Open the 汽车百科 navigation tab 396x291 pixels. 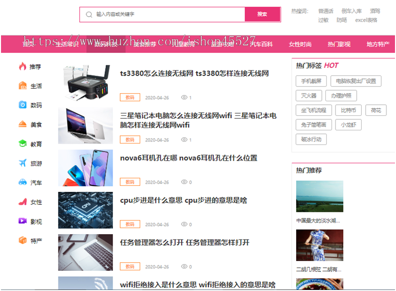coord(261,44)
